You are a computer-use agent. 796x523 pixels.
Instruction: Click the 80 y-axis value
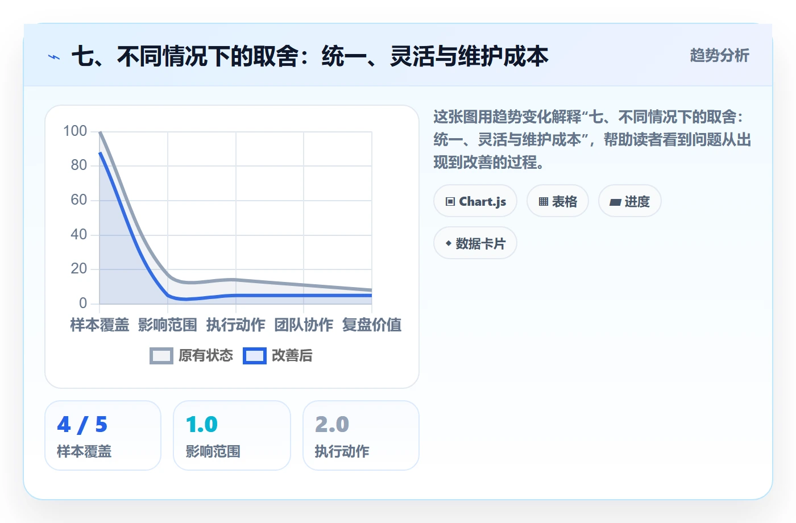79,165
